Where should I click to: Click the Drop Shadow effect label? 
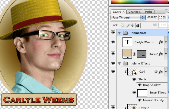pos(152,85)
